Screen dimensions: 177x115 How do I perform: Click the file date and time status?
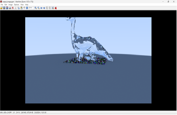coord(40,112)
